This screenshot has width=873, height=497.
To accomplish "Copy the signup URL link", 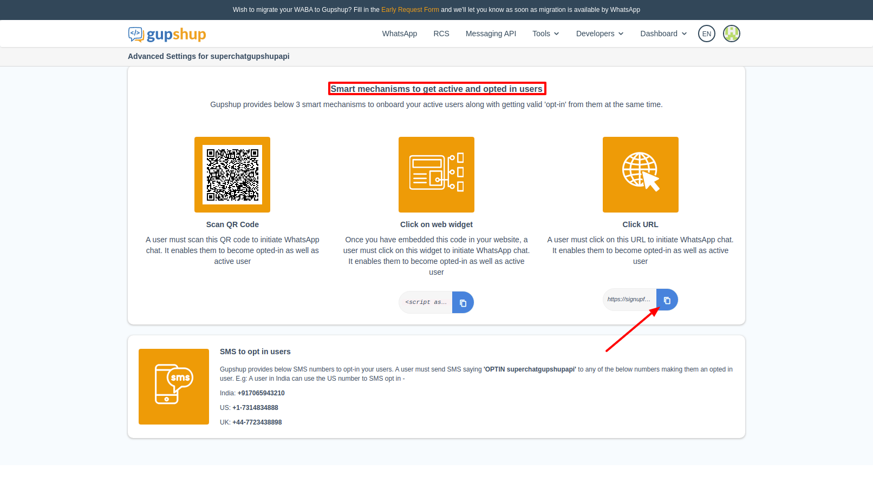I will pos(667,300).
